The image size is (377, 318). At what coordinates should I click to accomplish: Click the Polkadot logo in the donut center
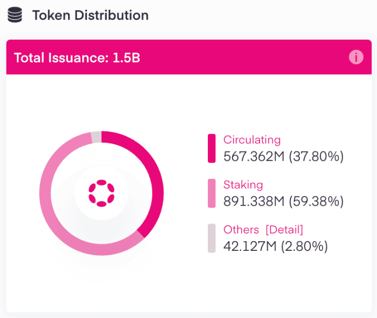tap(102, 193)
